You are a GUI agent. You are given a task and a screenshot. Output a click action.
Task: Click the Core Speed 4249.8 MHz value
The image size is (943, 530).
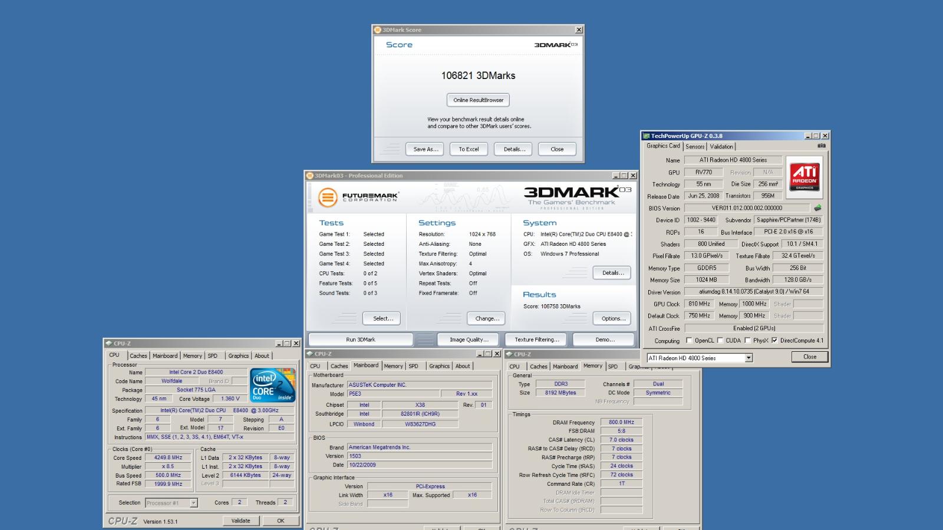[x=168, y=457]
